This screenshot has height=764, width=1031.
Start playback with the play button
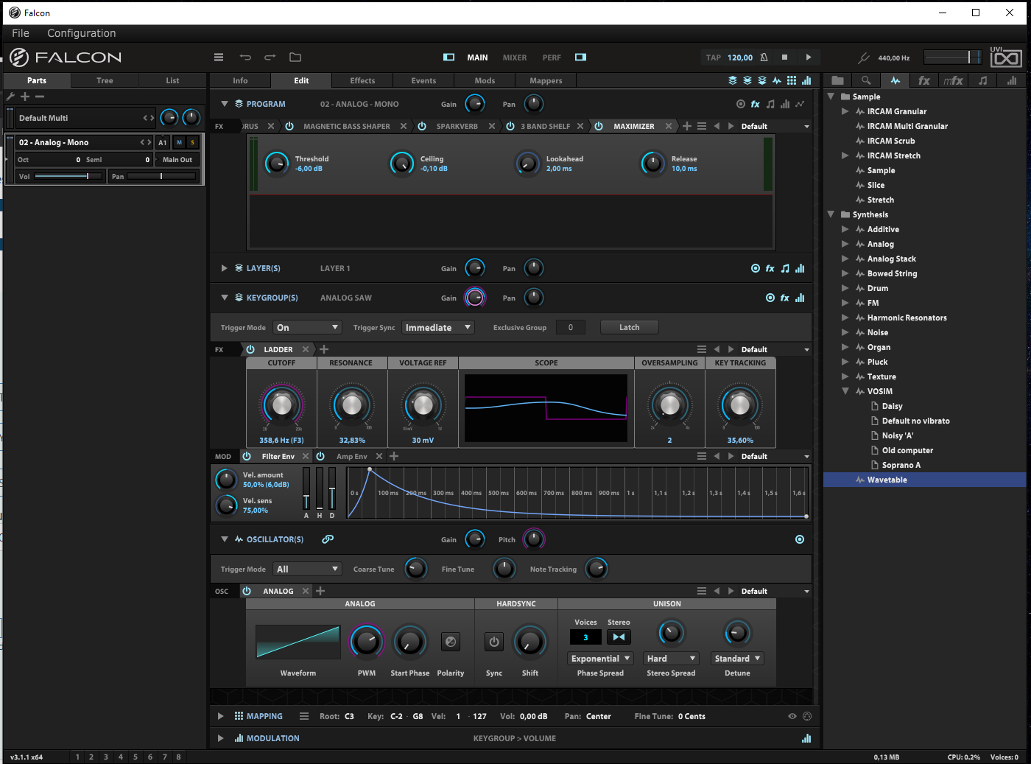pyautogui.click(x=809, y=57)
